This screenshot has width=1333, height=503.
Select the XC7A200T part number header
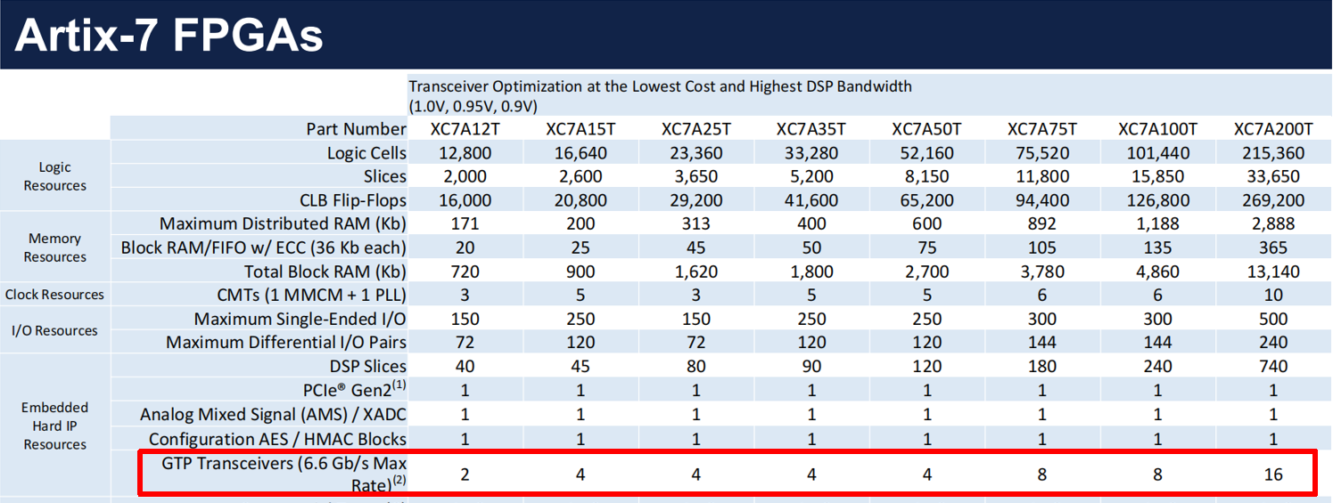click(1273, 129)
